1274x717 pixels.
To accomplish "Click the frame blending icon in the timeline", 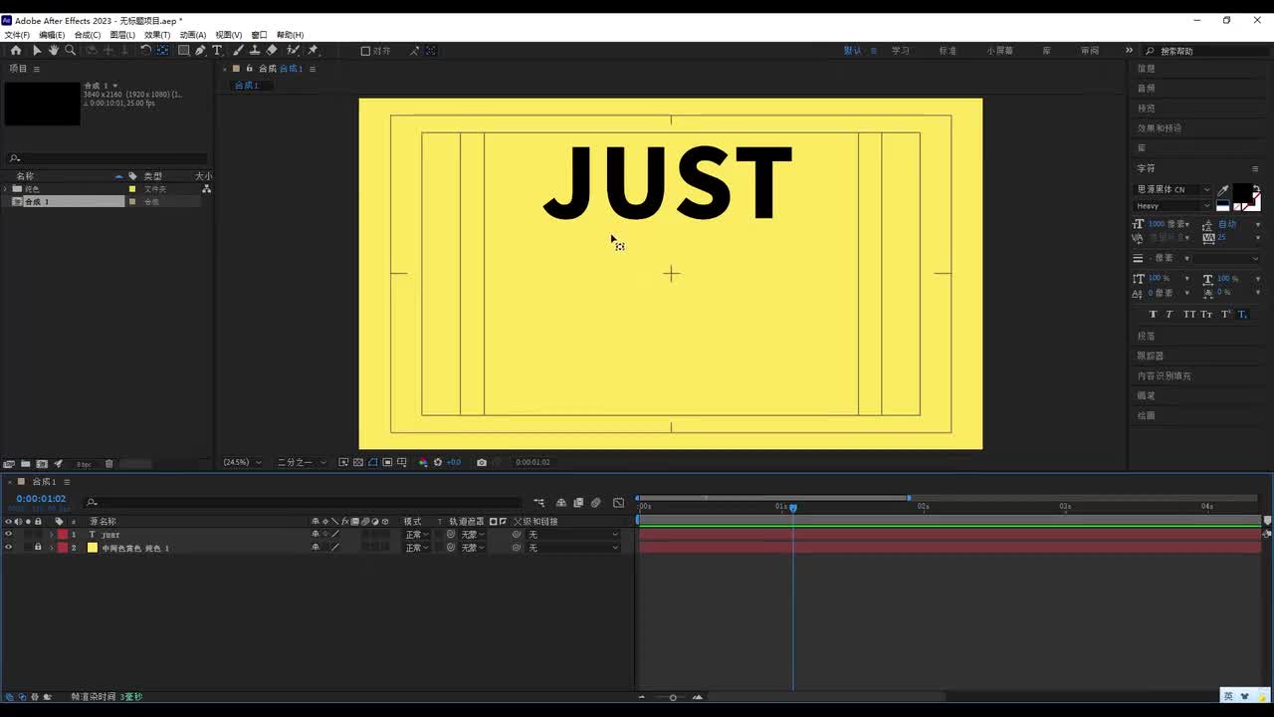I will click(x=578, y=503).
